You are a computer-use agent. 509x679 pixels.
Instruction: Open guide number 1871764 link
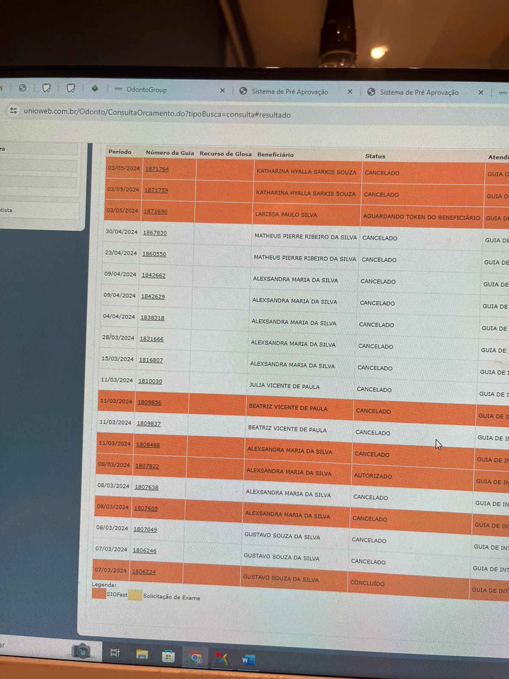157,169
